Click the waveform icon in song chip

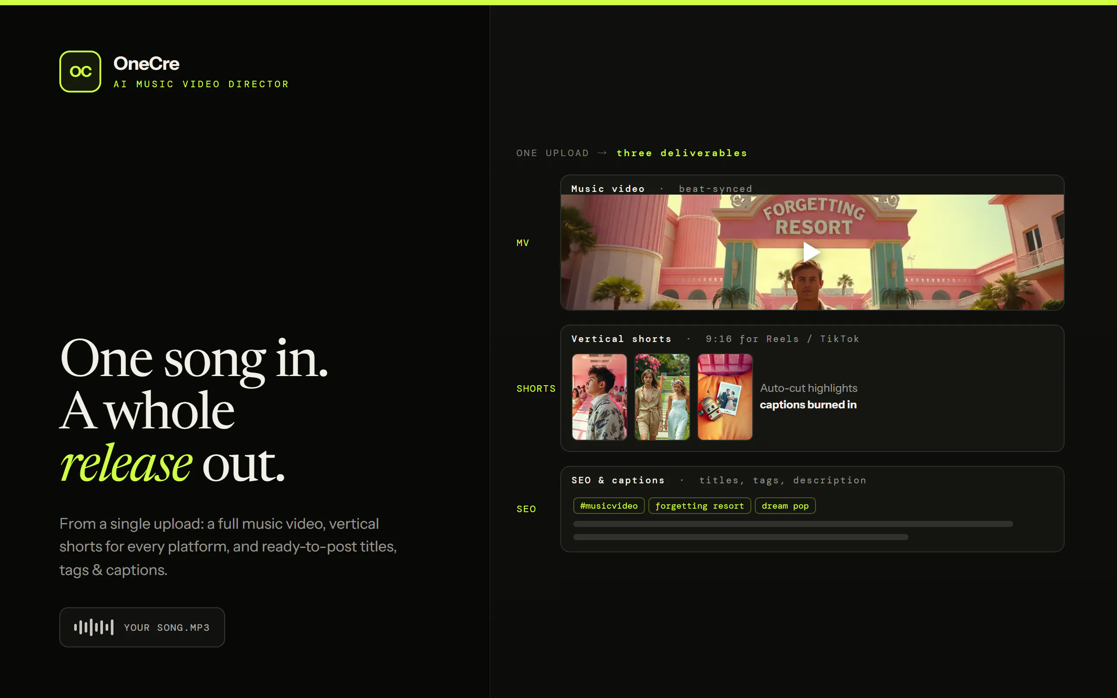click(x=94, y=627)
